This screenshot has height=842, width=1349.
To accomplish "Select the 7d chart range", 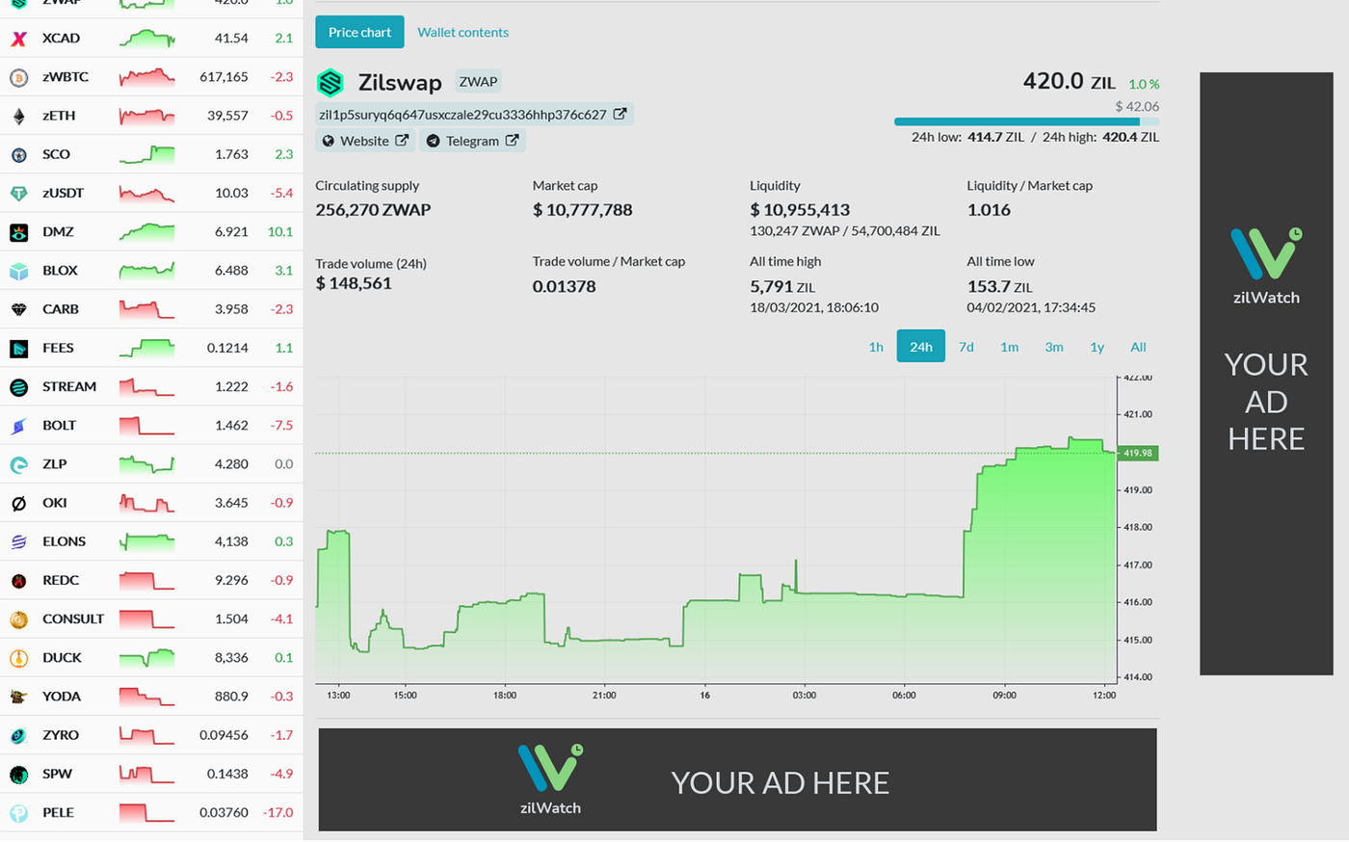I will tap(966, 347).
